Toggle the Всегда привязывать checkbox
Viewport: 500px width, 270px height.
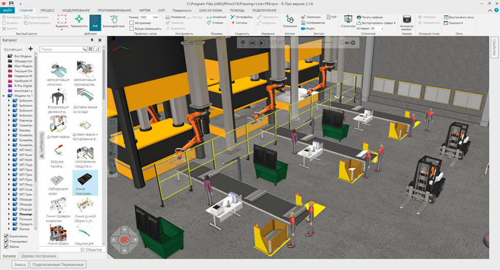pos(132,29)
